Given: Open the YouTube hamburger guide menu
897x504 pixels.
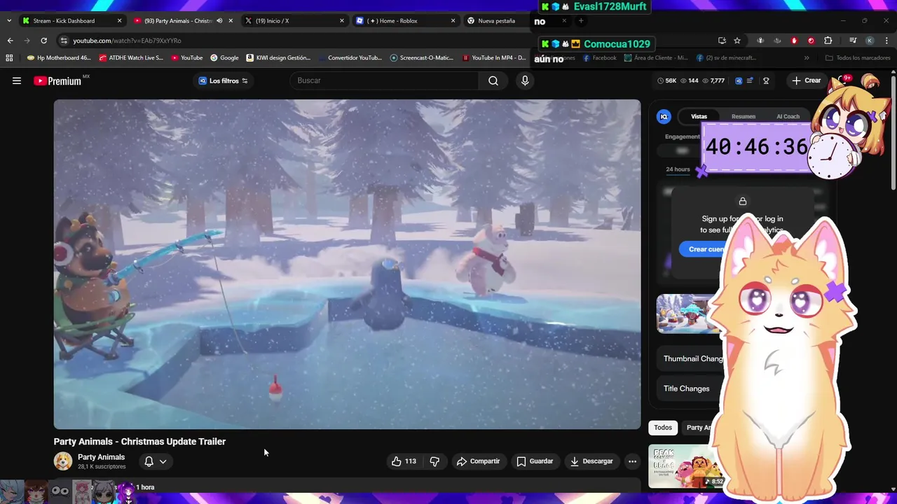Looking at the screenshot, I should tap(17, 80).
